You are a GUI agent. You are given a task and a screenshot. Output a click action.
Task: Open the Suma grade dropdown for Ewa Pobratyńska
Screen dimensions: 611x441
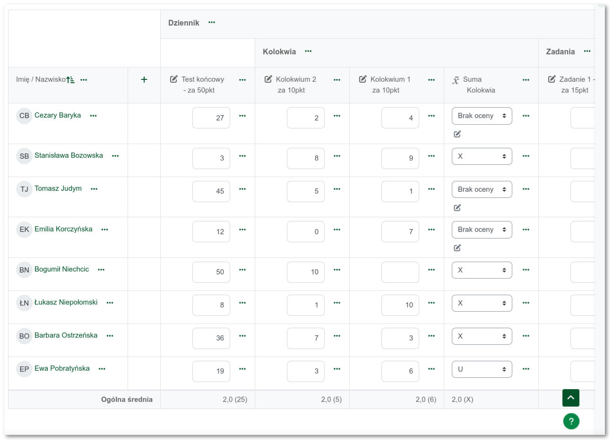click(482, 369)
